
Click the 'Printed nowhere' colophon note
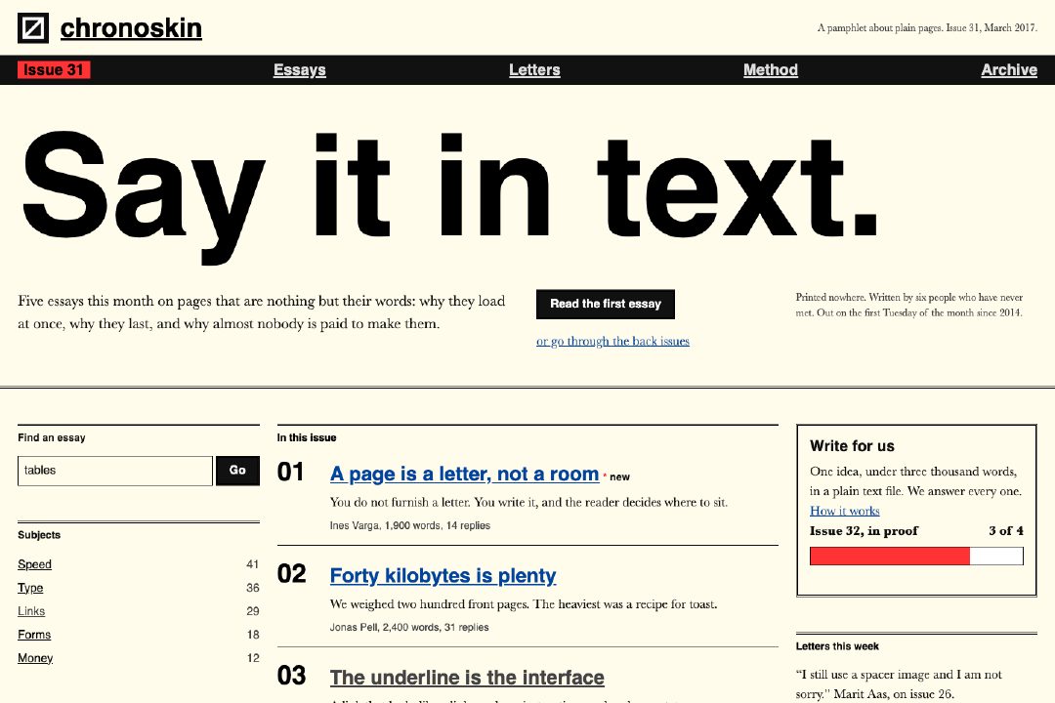pyautogui.click(x=909, y=305)
